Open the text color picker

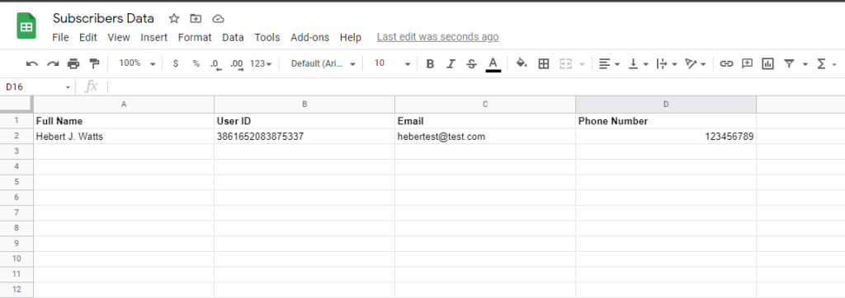(493, 64)
